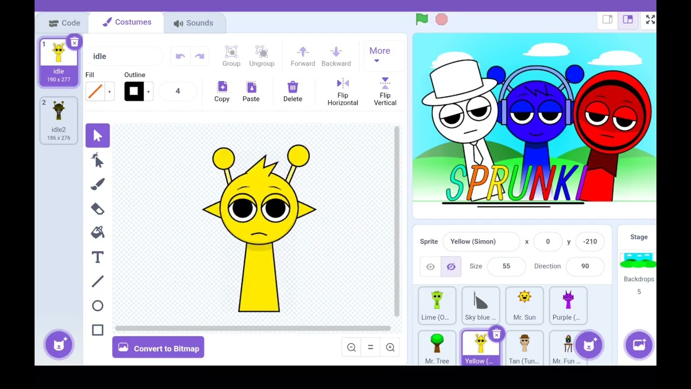This screenshot has height=389, width=691.
Task: Edit the Size field 55
Action: pyautogui.click(x=506, y=266)
